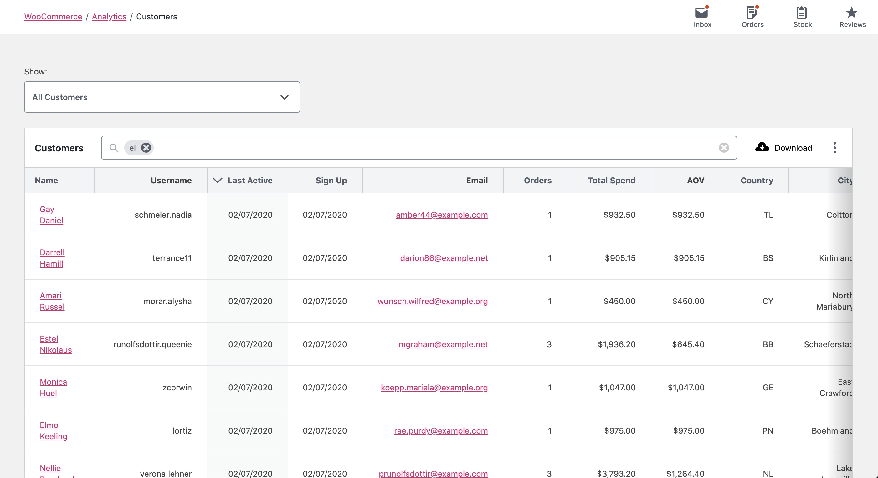Download the customers report
The width and height of the screenshot is (878, 478).
783,148
